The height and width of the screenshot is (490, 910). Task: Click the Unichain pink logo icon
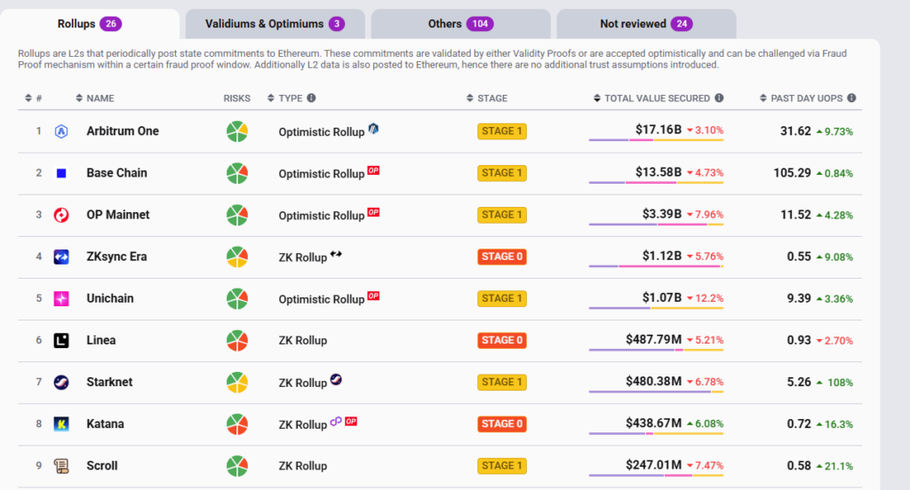pyautogui.click(x=61, y=298)
